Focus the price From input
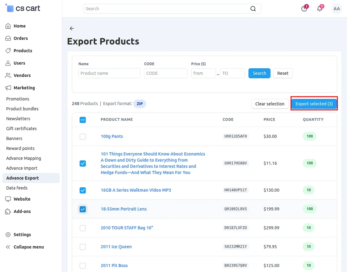 point(203,73)
